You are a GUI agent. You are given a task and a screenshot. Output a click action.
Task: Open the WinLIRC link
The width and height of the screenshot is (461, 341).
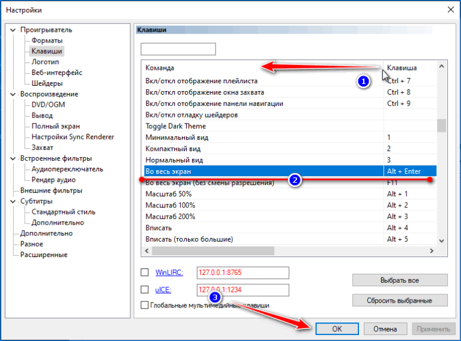[169, 273]
